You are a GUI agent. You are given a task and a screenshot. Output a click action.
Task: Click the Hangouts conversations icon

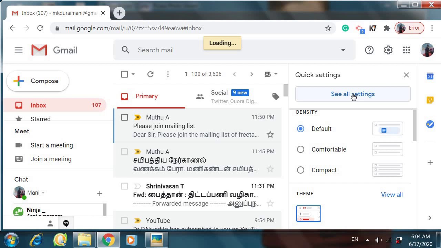pyautogui.click(x=66, y=224)
